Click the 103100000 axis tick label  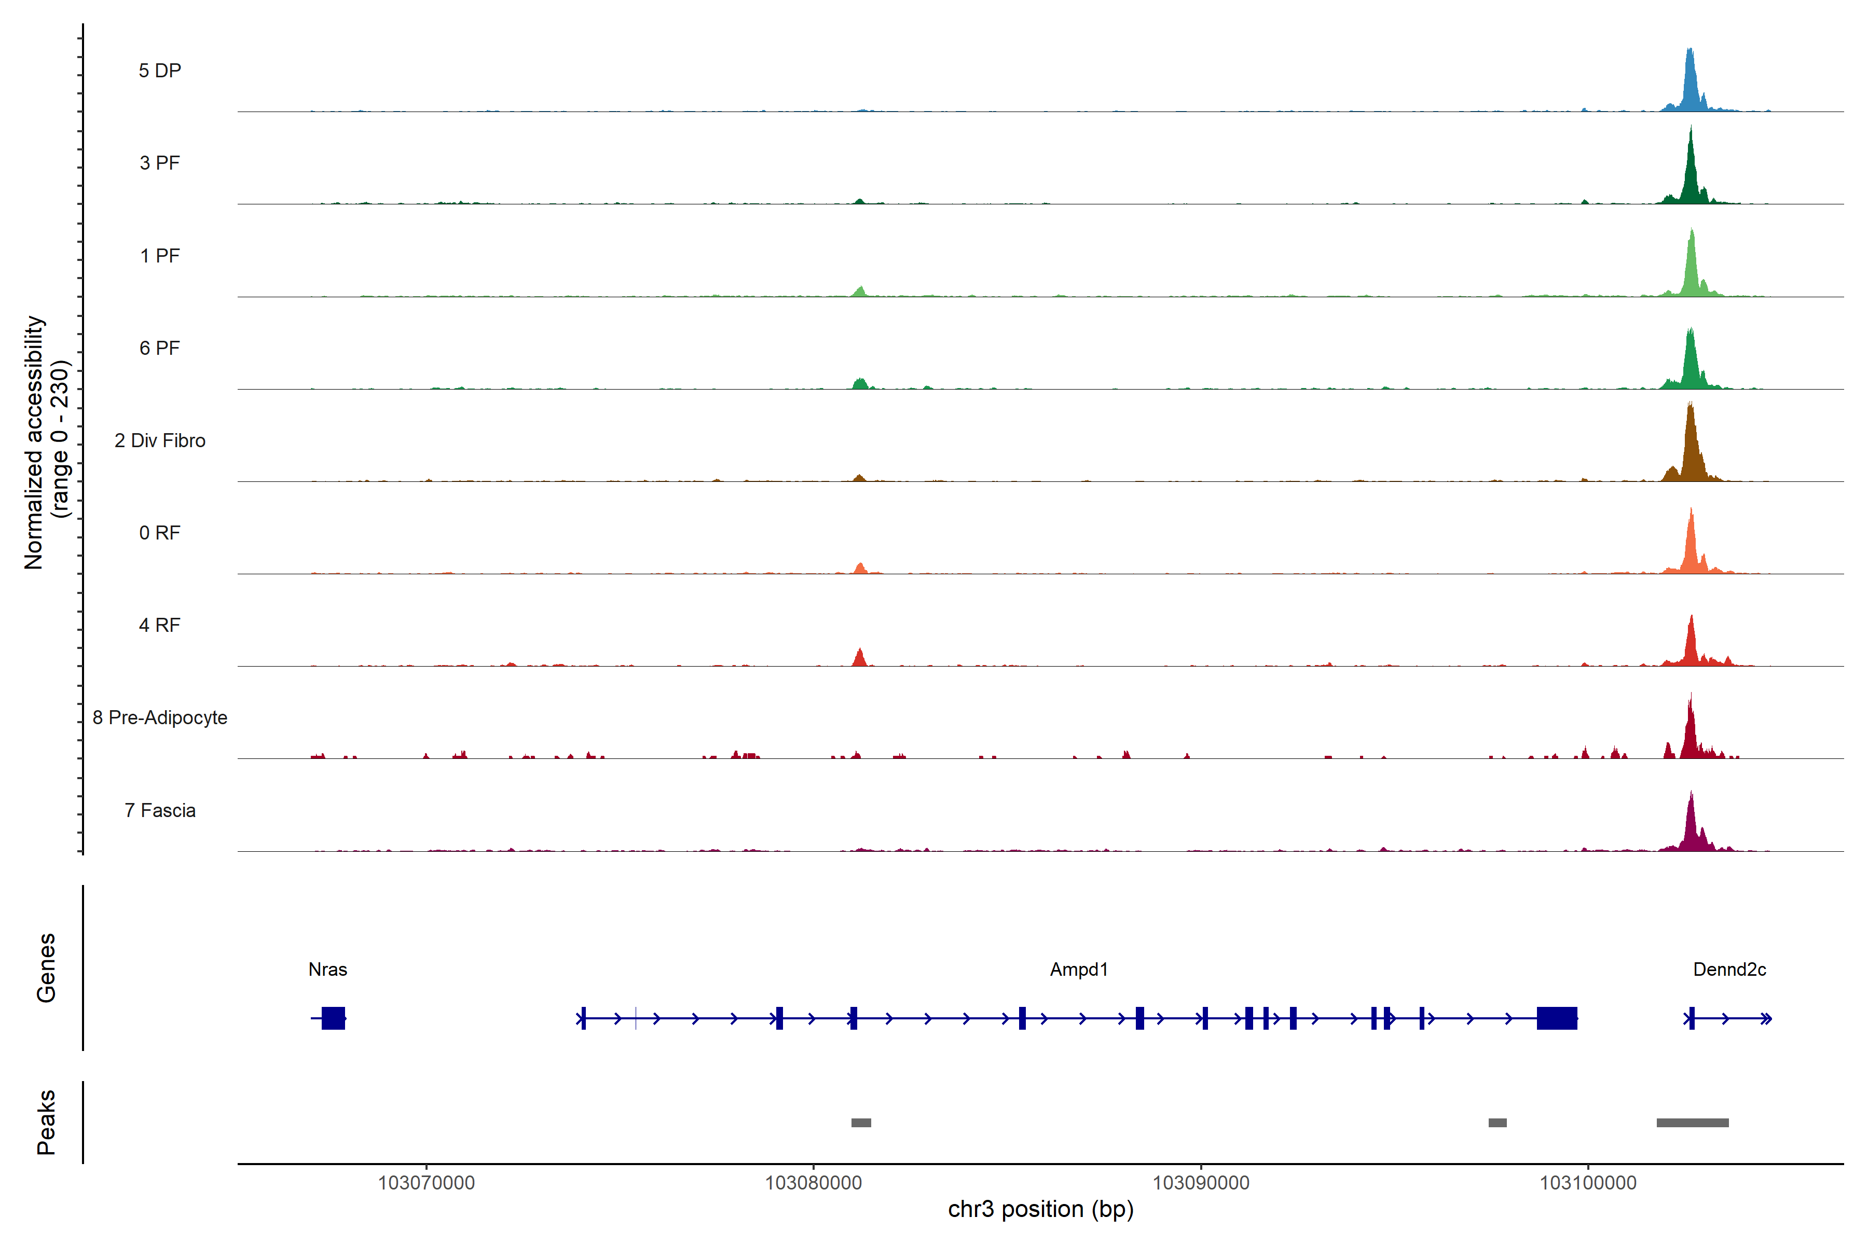(1588, 1183)
